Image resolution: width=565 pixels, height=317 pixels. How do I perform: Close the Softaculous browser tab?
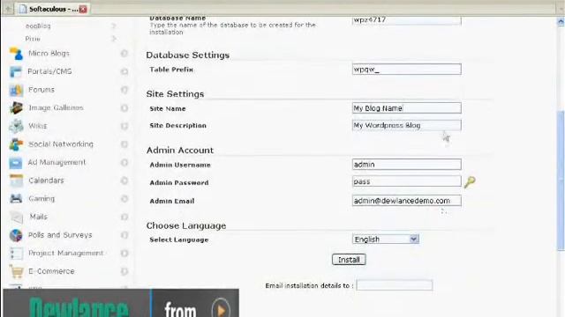point(83,9)
